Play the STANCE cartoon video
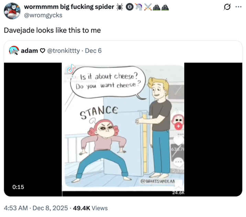The image size is (246, 217). click(x=123, y=129)
